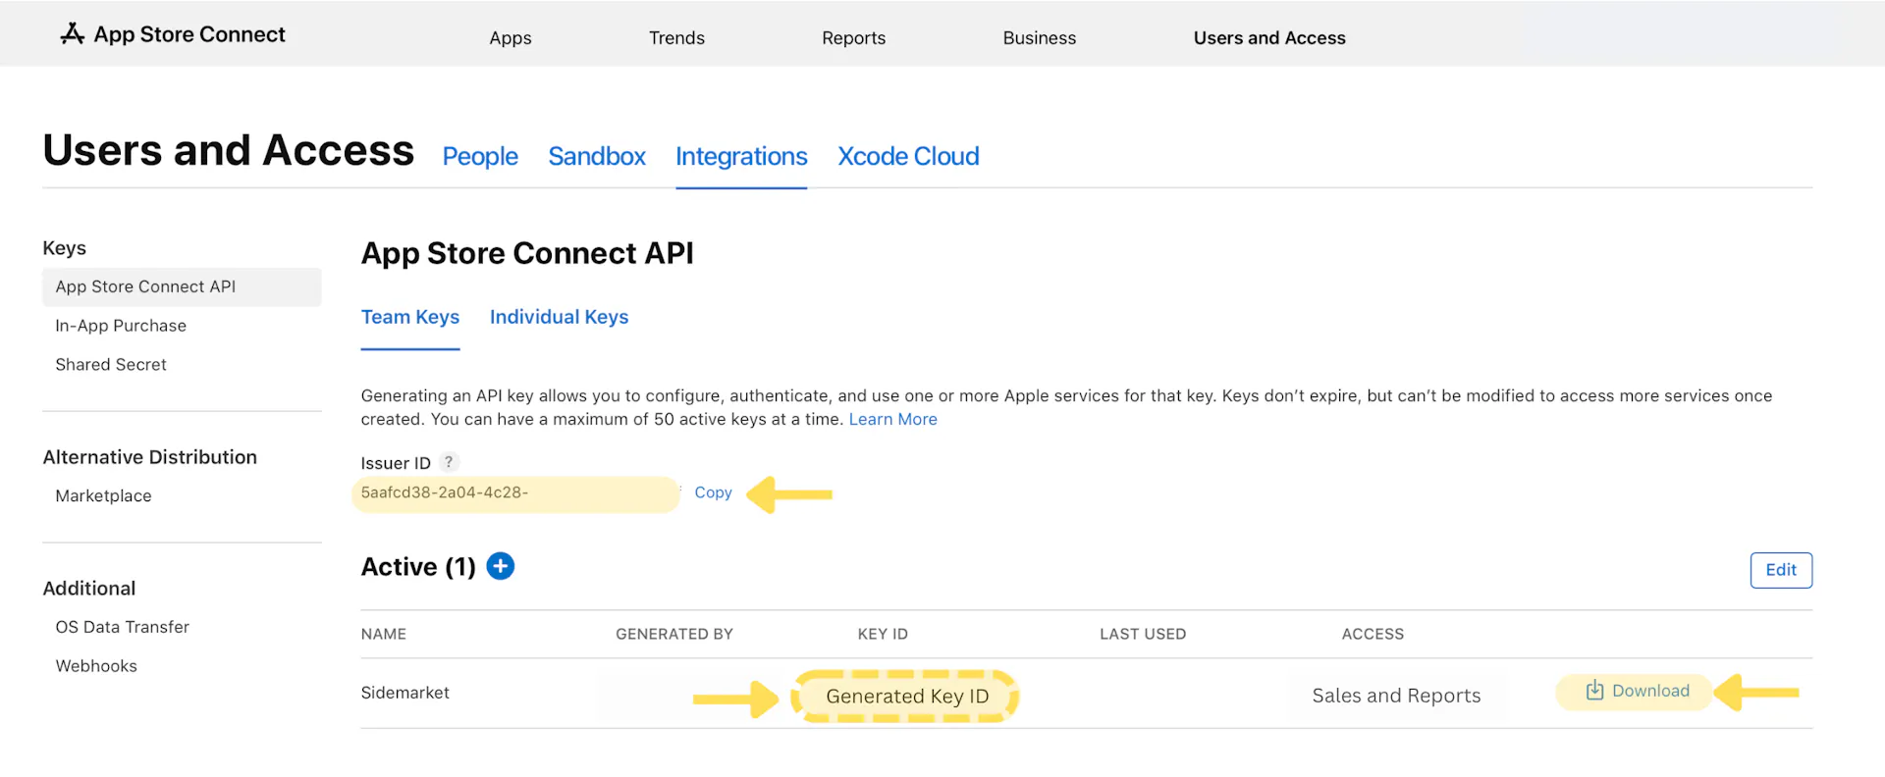
Task: Go to Reports in the top navigation
Action: point(853,38)
